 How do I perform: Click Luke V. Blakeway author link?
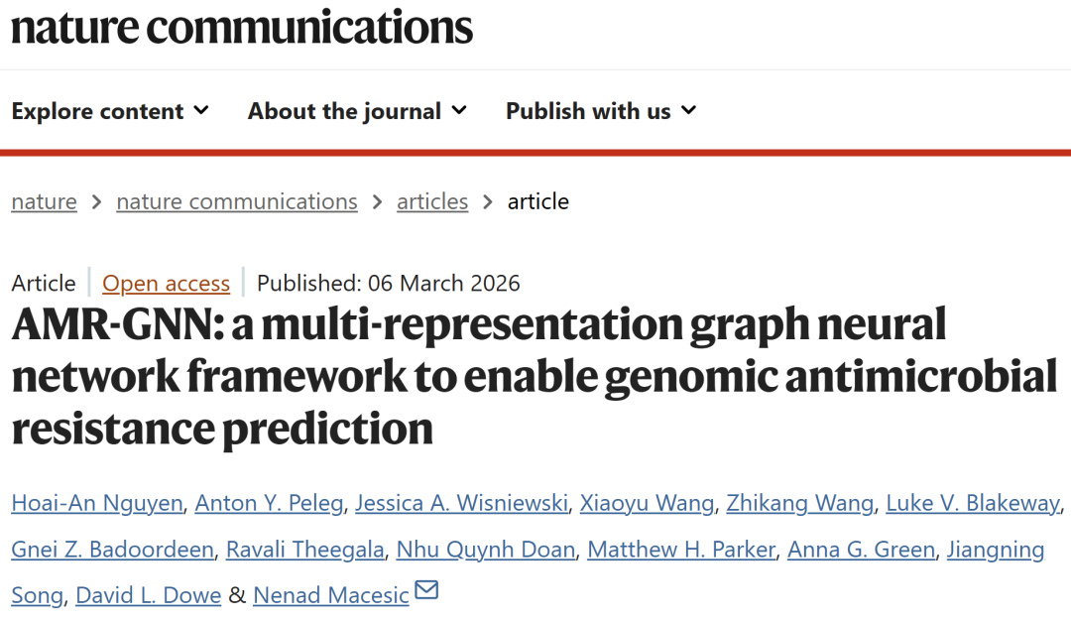972,503
